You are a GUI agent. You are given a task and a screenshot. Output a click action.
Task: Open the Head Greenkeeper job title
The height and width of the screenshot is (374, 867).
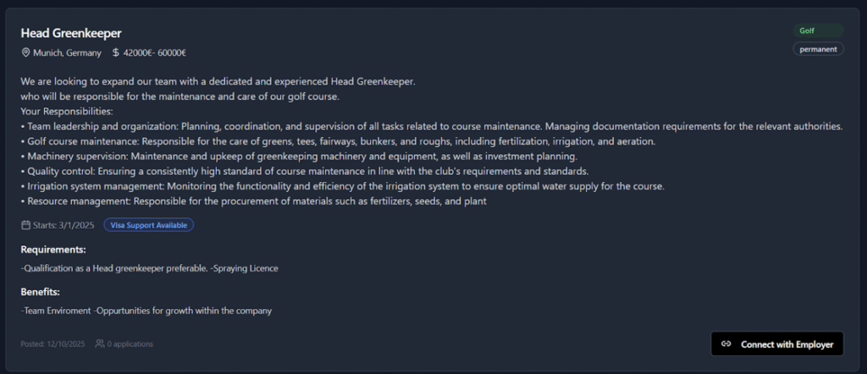point(71,33)
